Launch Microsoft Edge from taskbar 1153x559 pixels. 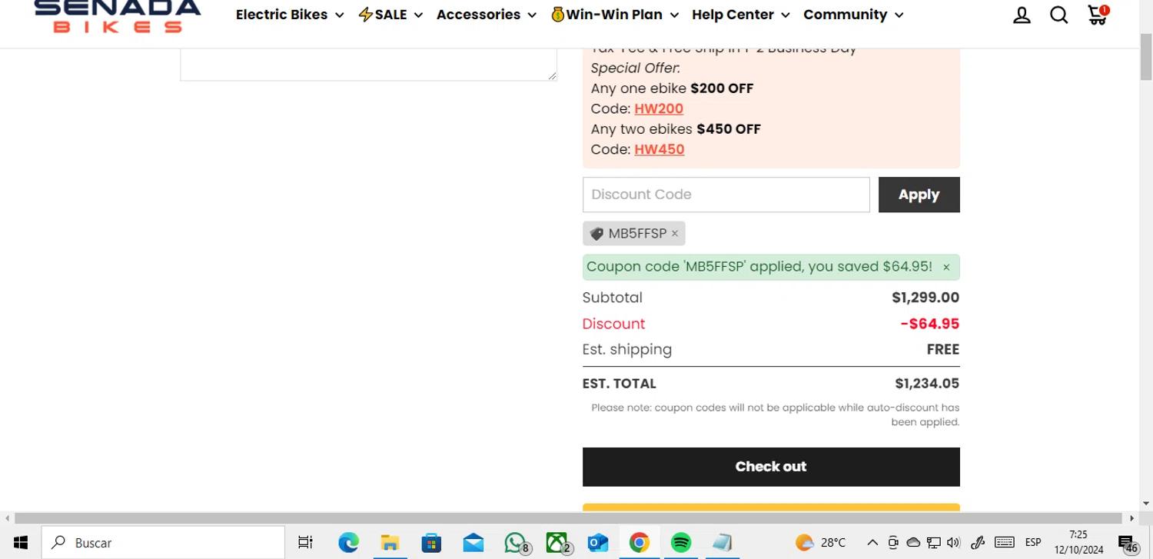[x=348, y=542]
